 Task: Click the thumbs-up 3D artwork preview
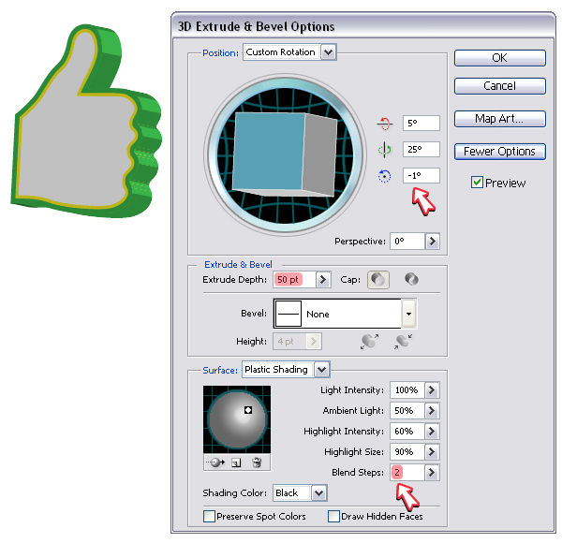(x=88, y=121)
